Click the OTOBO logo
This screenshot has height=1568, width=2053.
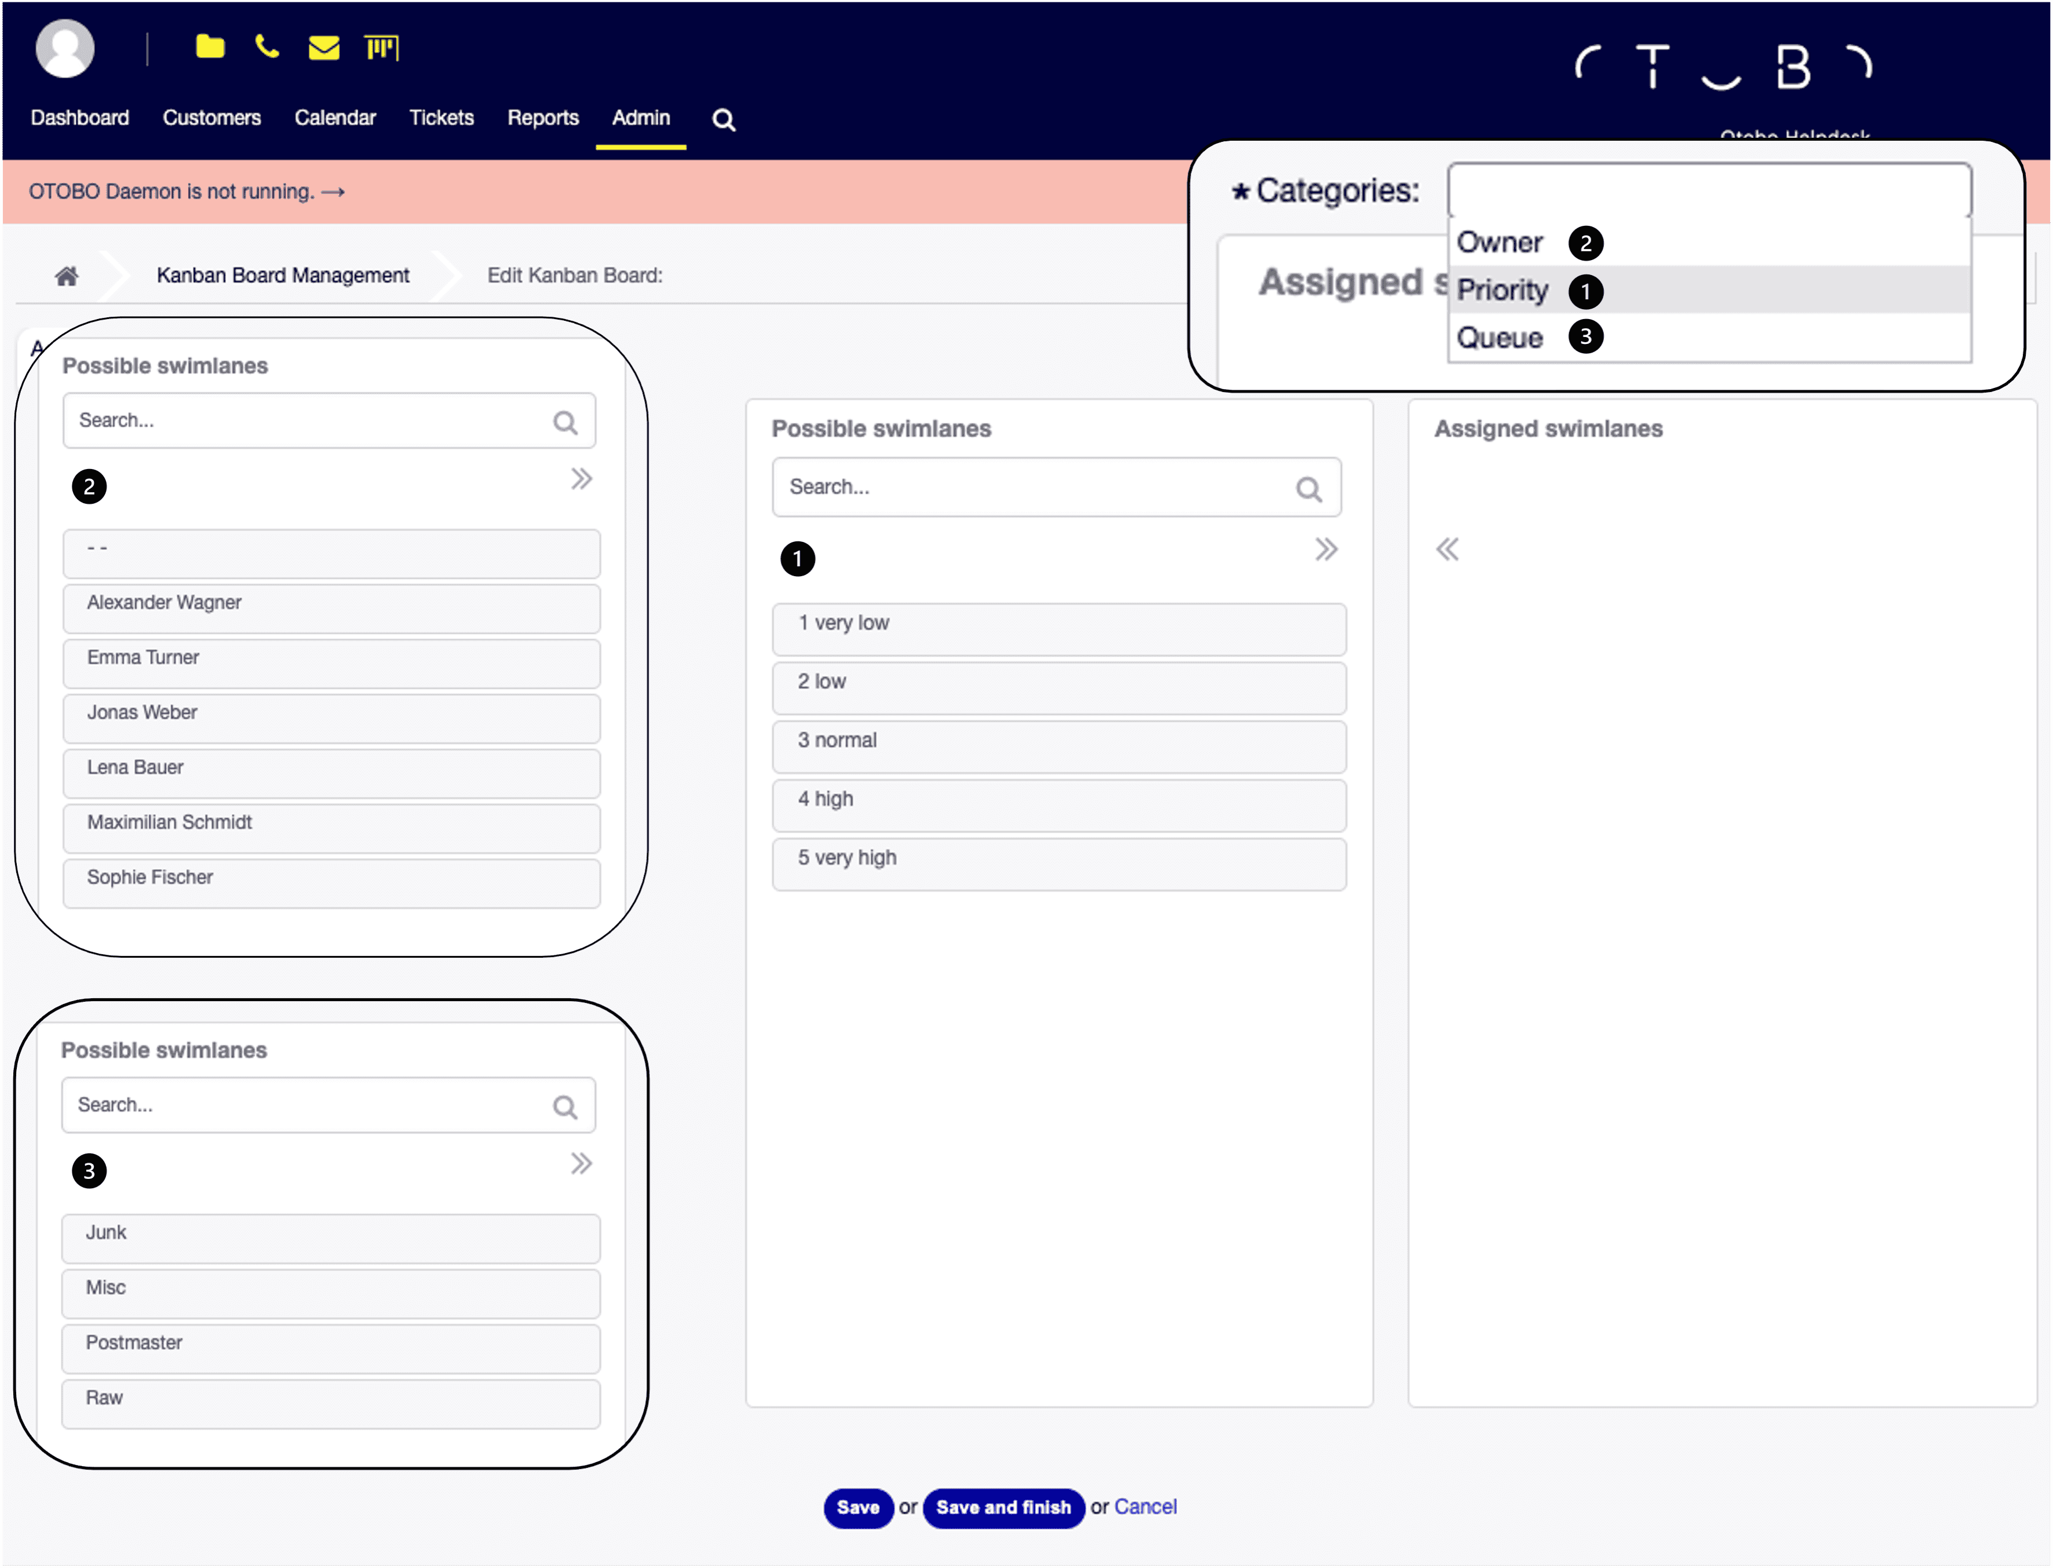tap(1723, 67)
